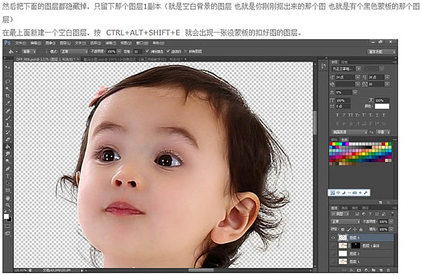The height and width of the screenshot is (276, 421).
Task: Click the layer style fx icon
Action: pos(352,270)
